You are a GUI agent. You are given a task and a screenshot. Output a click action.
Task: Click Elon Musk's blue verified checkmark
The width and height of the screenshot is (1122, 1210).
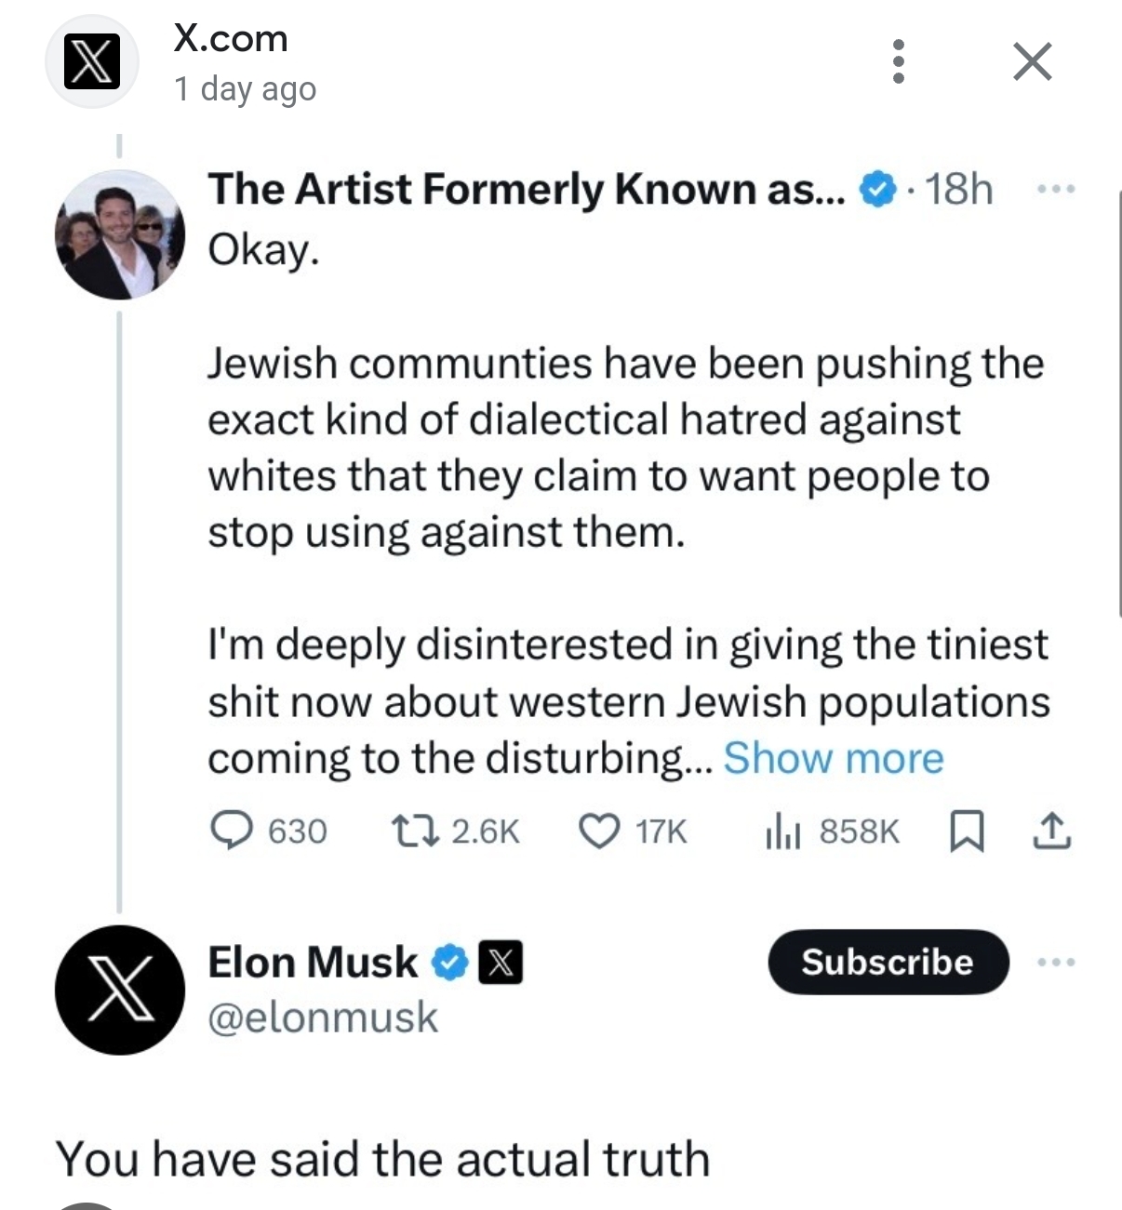(450, 962)
